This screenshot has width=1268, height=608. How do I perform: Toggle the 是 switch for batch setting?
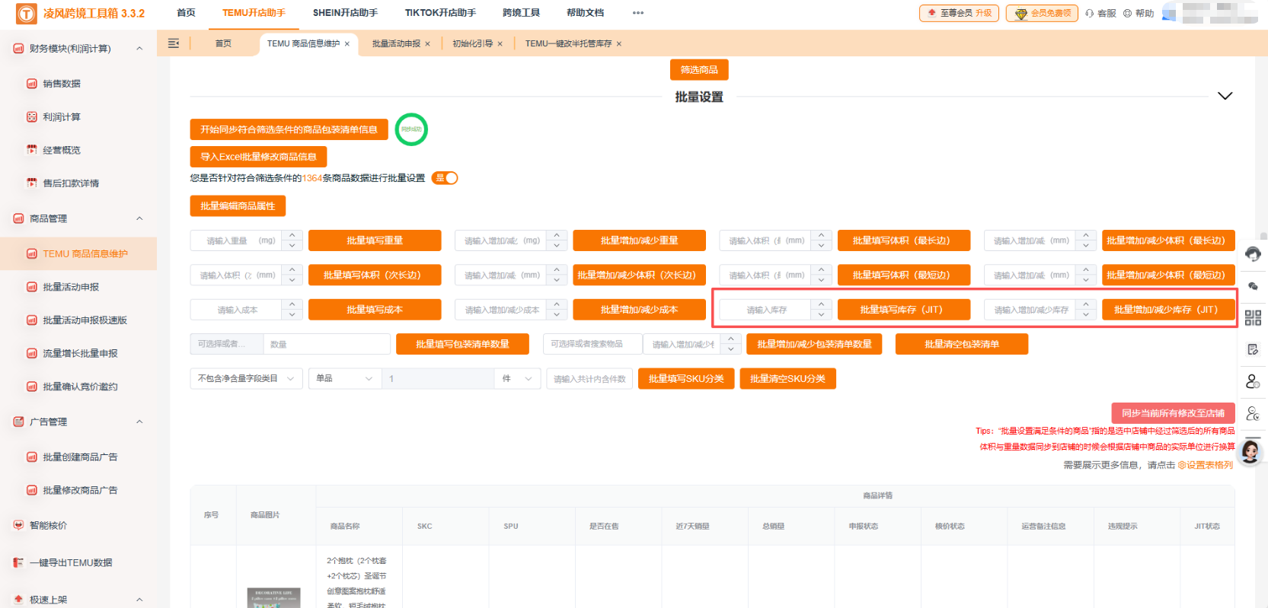(446, 178)
